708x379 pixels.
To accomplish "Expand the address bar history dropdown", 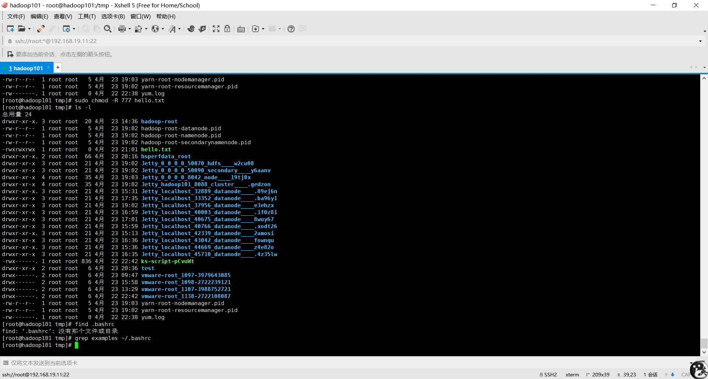I will [x=700, y=41].
